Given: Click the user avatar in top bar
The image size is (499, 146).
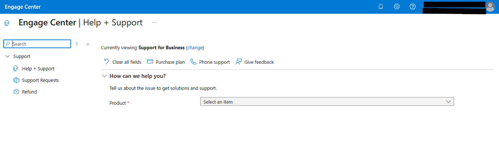Looking at the screenshot, I should [490, 7].
